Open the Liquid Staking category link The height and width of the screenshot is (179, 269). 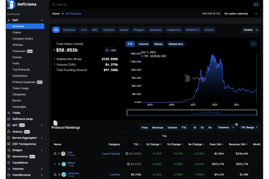tap(111, 154)
